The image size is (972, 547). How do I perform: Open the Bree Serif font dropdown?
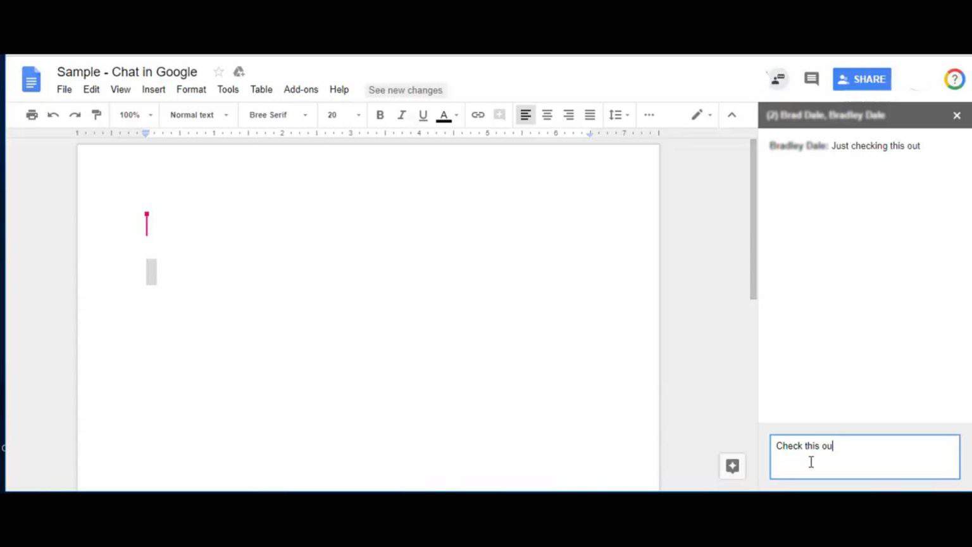[278, 115]
